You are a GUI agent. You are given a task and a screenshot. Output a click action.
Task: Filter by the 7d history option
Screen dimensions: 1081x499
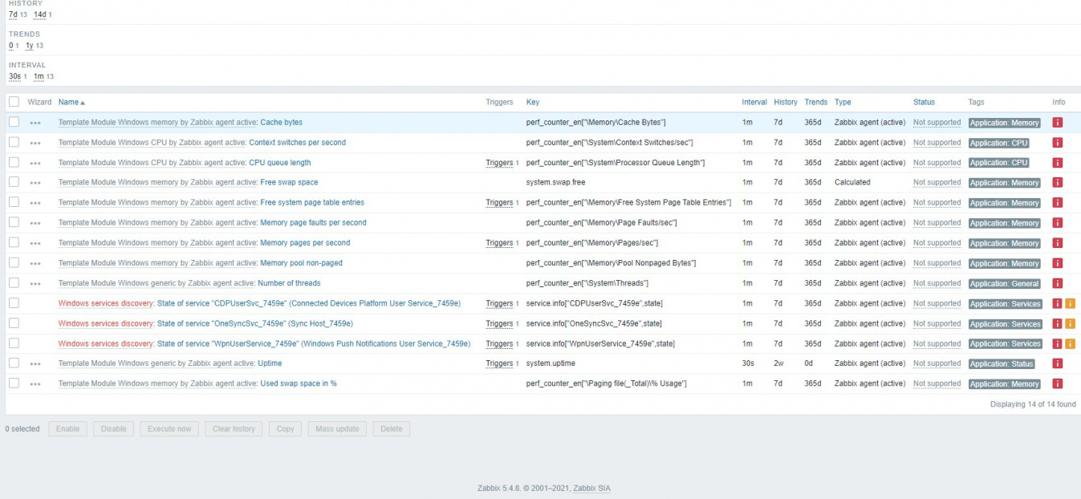[x=14, y=14]
